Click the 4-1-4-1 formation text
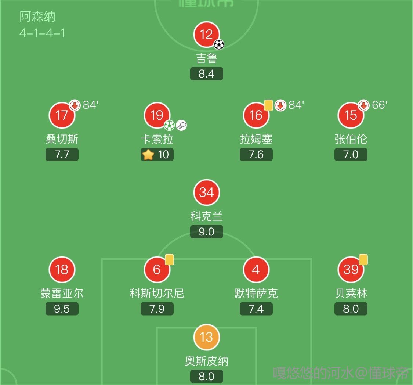The image size is (413, 385). [42, 33]
